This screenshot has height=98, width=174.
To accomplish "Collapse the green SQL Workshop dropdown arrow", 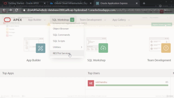I will click(x=72, y=20).
